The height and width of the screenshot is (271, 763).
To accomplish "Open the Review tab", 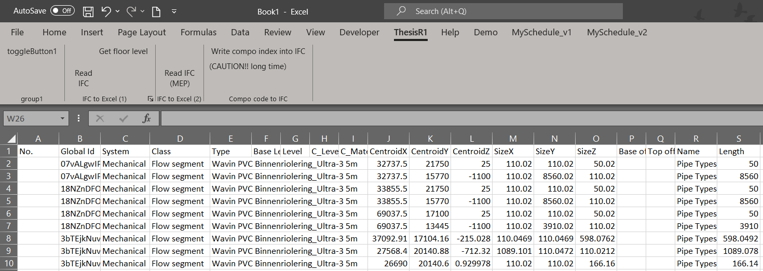I will tap(278, 32).
